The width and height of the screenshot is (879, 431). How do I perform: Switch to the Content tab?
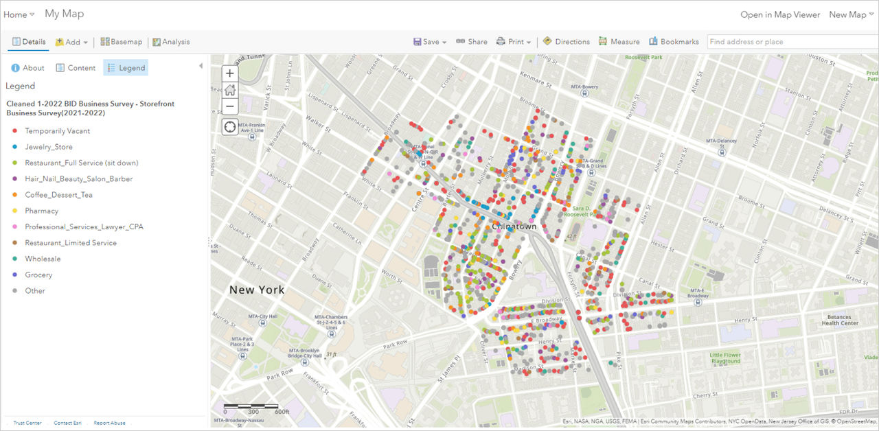click(76, 68)
